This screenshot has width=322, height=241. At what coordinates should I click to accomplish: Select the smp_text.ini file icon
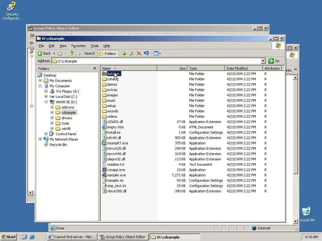coord(104,186)
